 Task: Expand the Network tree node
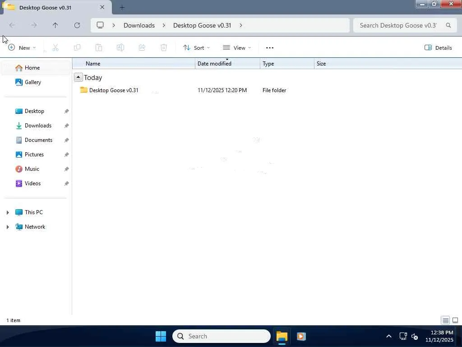click(x=8, y=227)
